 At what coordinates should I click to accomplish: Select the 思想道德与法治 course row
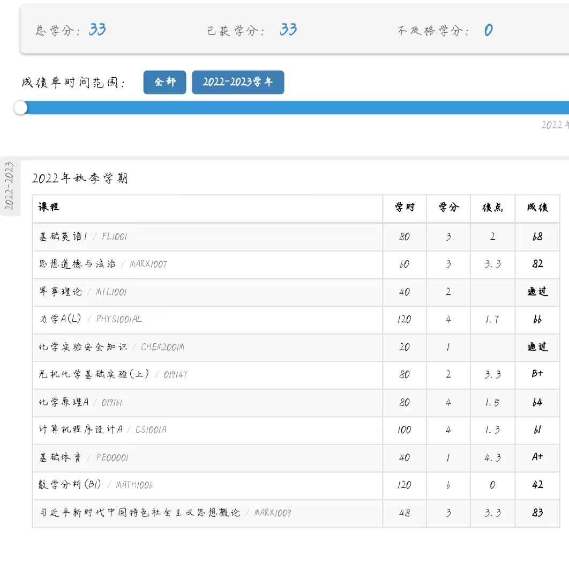pos(296,264)
